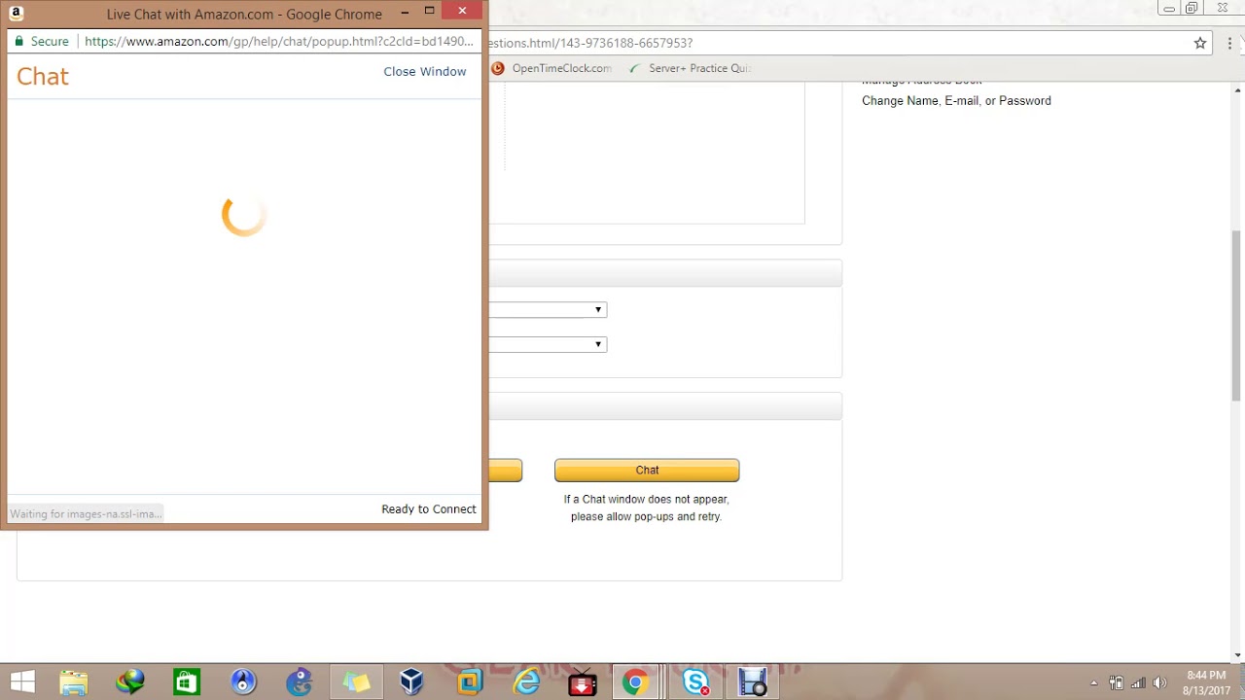Switch to Google Chrome in the taskbar
Screen dimensions: 1245x700
coord(635,682)
